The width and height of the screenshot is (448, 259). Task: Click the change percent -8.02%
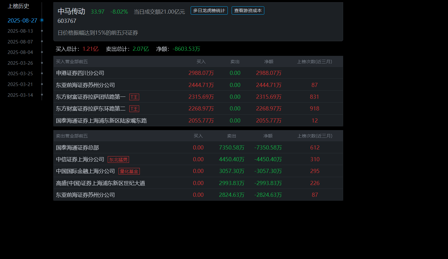[x=119, y=12]
